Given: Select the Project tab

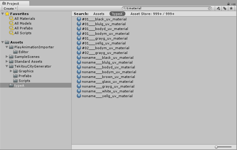Looking at the screenshot, I should (x=15, y=3).
